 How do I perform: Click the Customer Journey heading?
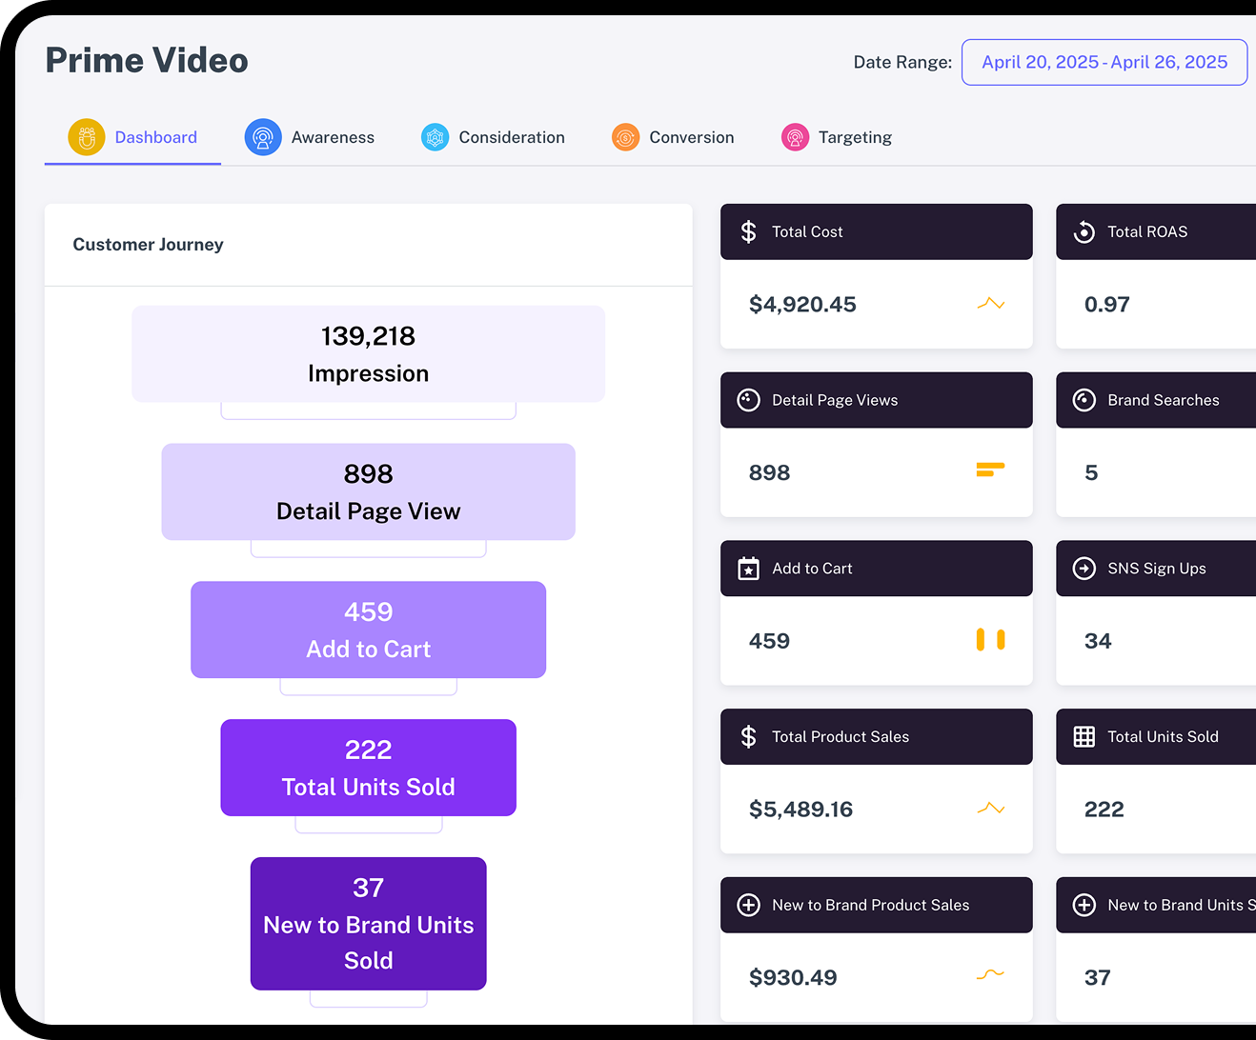click(x=148, y=245)
